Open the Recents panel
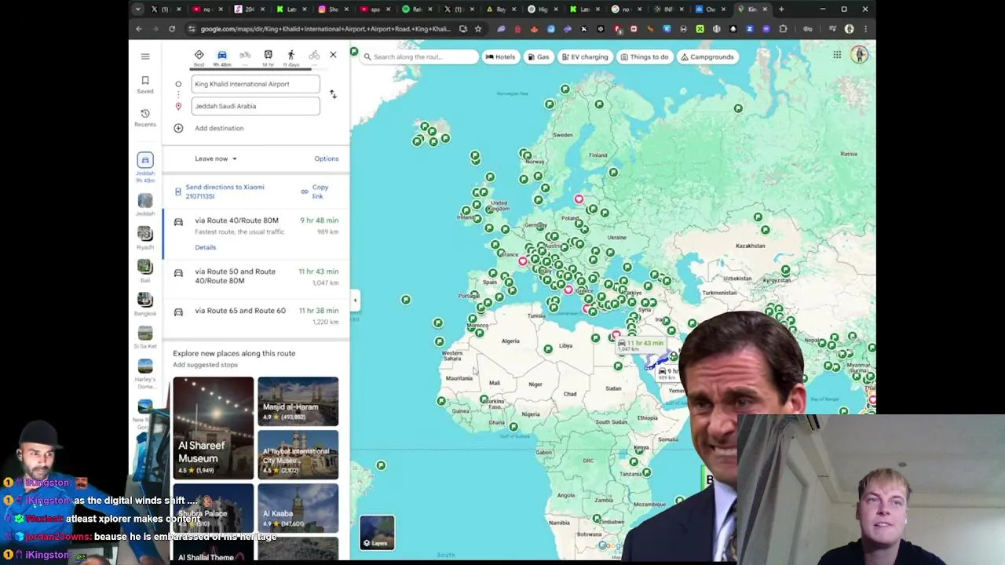 145,118
